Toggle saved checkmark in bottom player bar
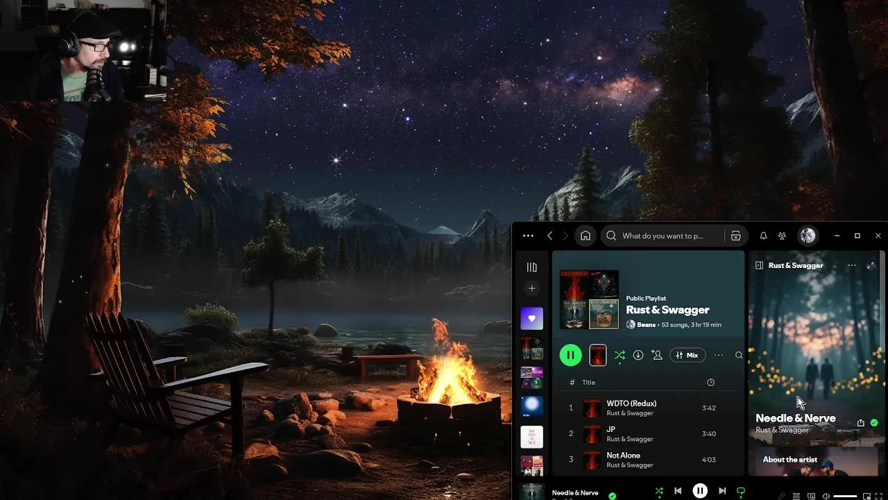Screen dimensions: 888x500 pos(612,496)
